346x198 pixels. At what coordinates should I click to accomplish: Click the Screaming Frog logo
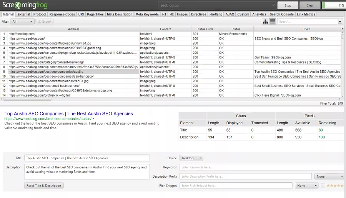click(25, 5)
